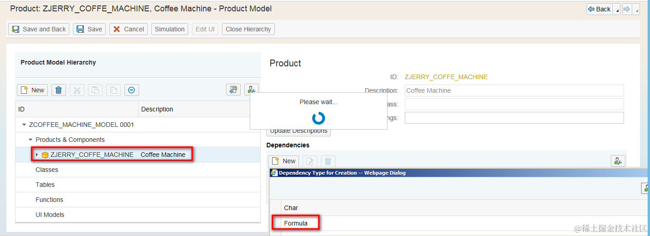650x236 pixels.
Task: Delete the selected hierarchy node via trash icon
Action: coord(58,90)
